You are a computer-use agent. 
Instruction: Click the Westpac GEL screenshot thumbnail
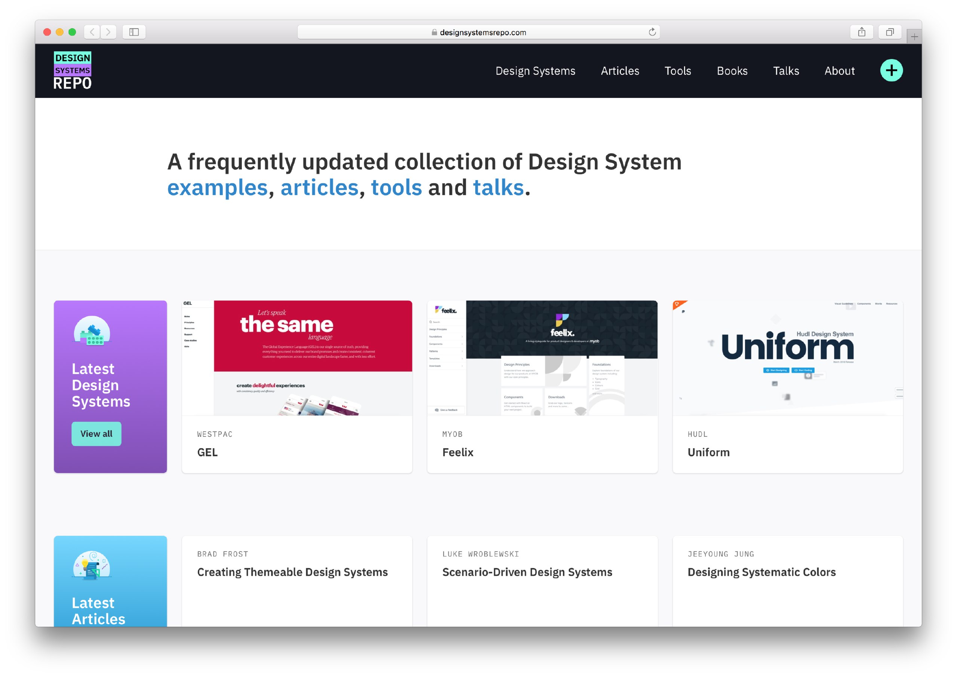point(297,358)
